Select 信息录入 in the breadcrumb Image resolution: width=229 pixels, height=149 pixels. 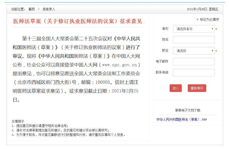49,9
